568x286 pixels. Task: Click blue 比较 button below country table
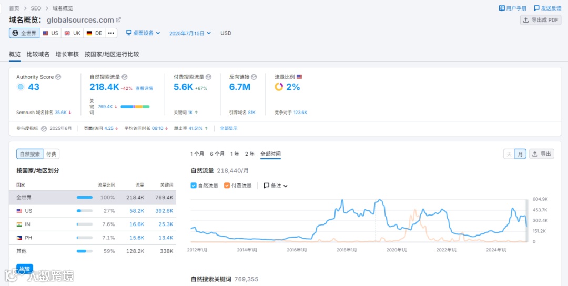tap(25, 269)
